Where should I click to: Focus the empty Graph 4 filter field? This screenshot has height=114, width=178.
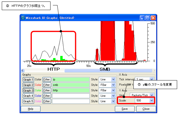click(x=71, y=96)
